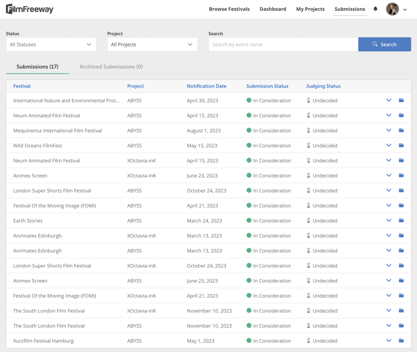
Task: Click folder icon for Ani/mates Edinburgh ABYSS
Action: click(x=401, y=250)
